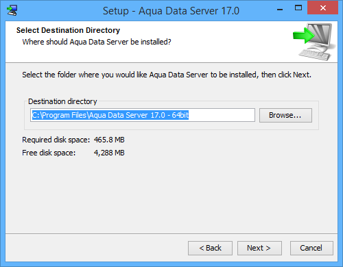The height and width of the screenshot is (267, 343).
Task: Click the Browse... button
Action: pyautogui.click(x=285, y=115)
